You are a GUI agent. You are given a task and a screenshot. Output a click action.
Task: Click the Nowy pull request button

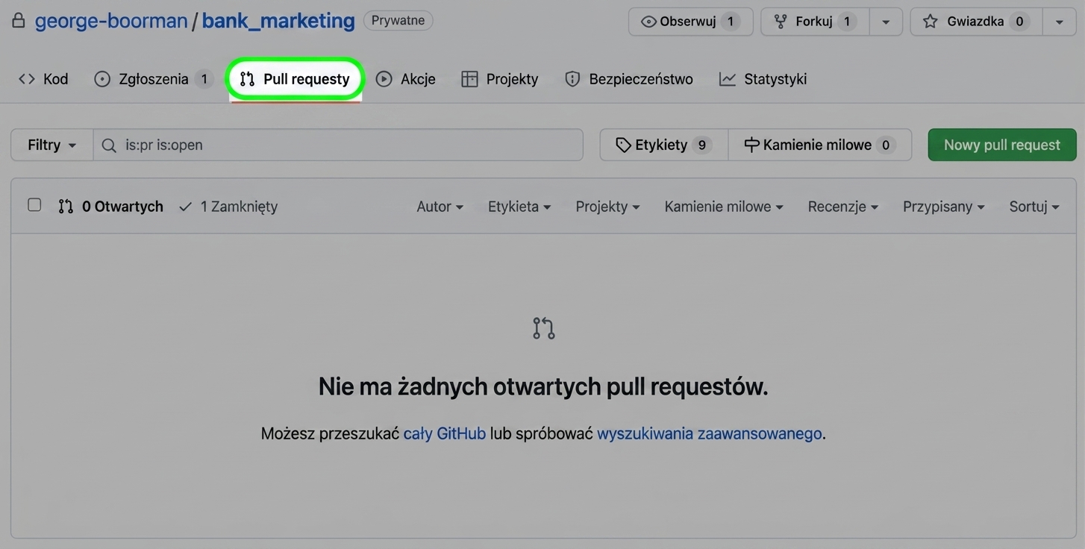click(x=1002, y=145)
